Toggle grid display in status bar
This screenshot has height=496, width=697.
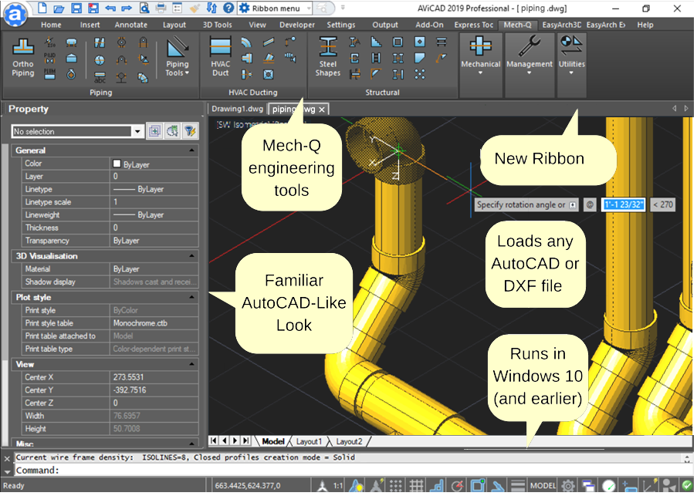pos(417,486)
